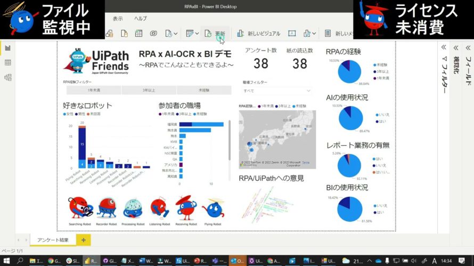The height and width of the screenshot is (266, 474).
Task: Open the notification center icon
Action: pos(462,261)
